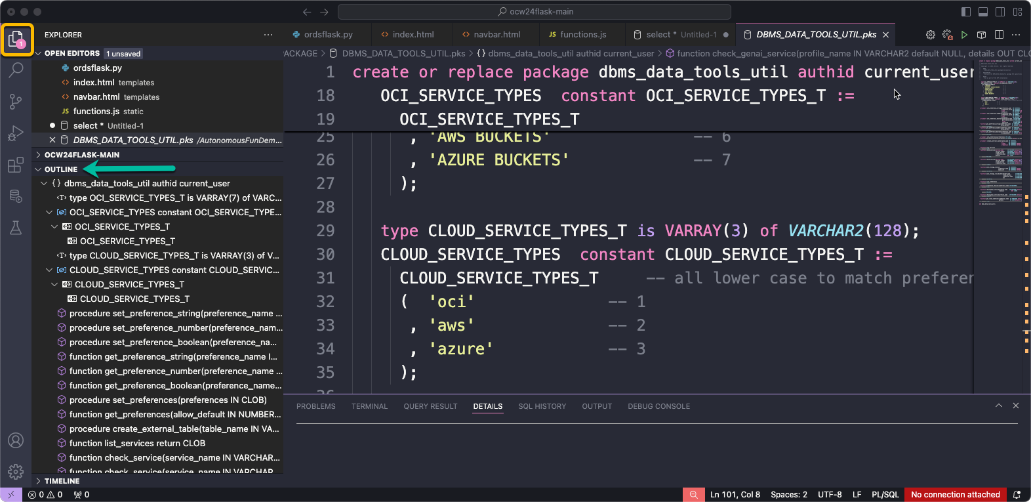Switch to the TERMINAL panel tab
Screen dimensions: 1031x502
pyautogui.click(x=369, y=407)
